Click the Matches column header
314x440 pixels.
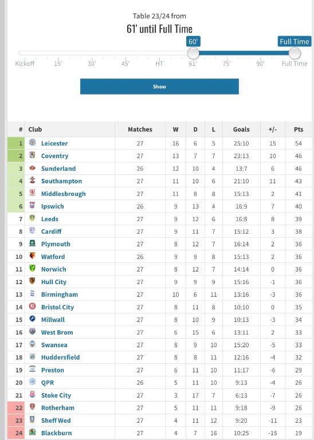(140, 129)
